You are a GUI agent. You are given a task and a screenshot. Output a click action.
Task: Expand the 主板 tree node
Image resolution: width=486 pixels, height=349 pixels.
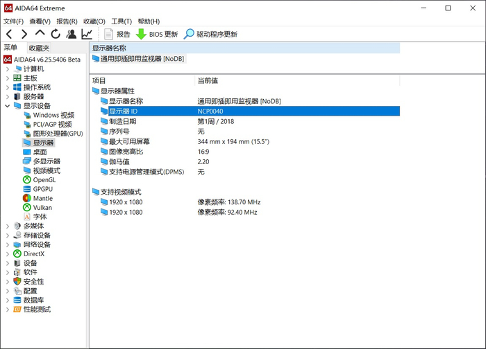(x=8, y=78)
